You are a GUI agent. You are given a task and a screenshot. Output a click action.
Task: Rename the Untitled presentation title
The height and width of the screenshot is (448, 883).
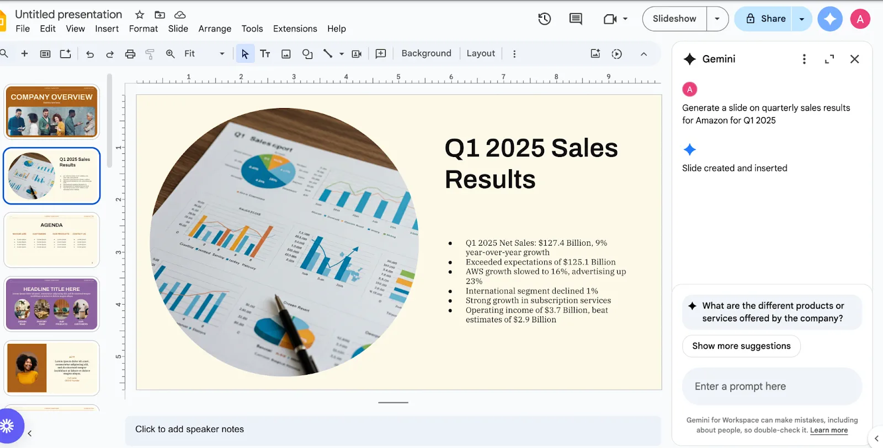coord(68,14)
